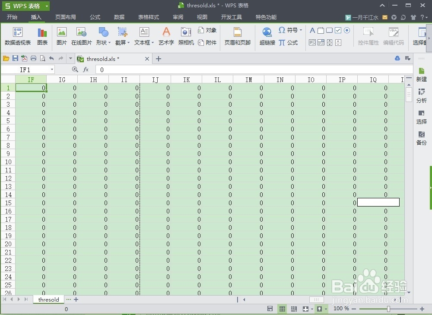432x315 pixels.
Task: Select the spin button control icon
Action: point(338,42)
